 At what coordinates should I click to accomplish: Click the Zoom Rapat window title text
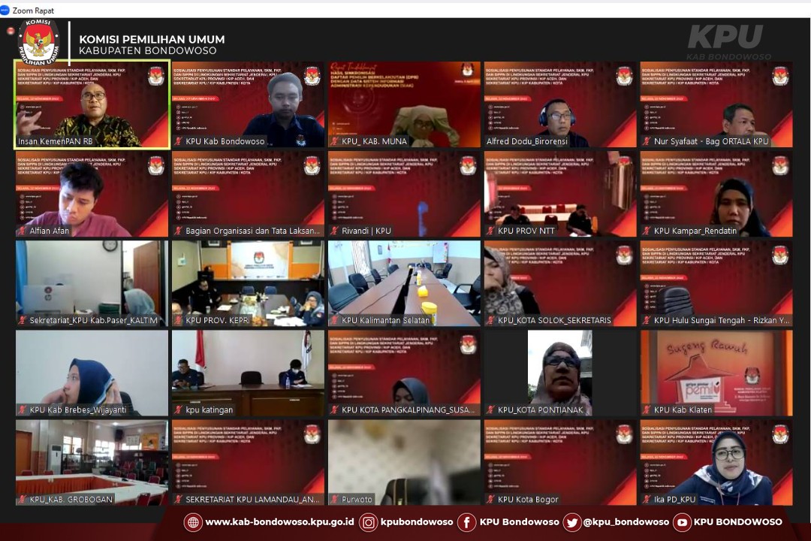coord(33,11)
